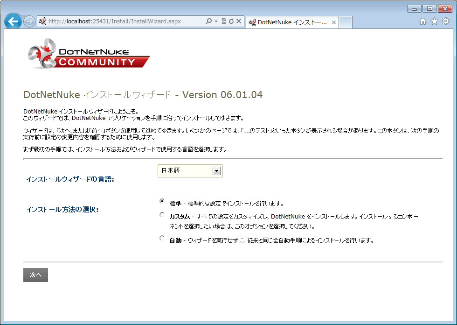This screenshot has height=325, width=457.
Task: Switch to the DotNetNuke インストー... tab
Action: coord(292,22)
